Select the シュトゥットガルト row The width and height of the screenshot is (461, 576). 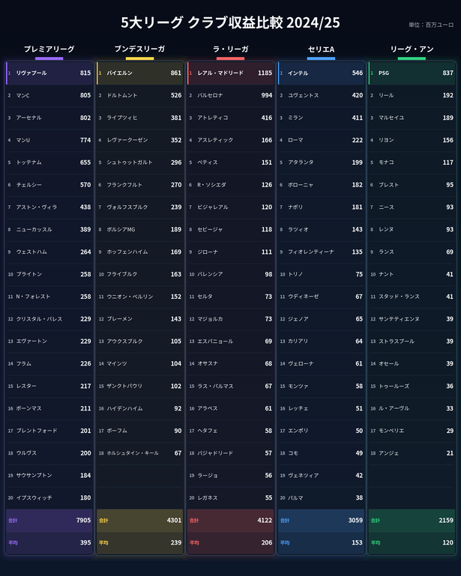coord(139,163)
